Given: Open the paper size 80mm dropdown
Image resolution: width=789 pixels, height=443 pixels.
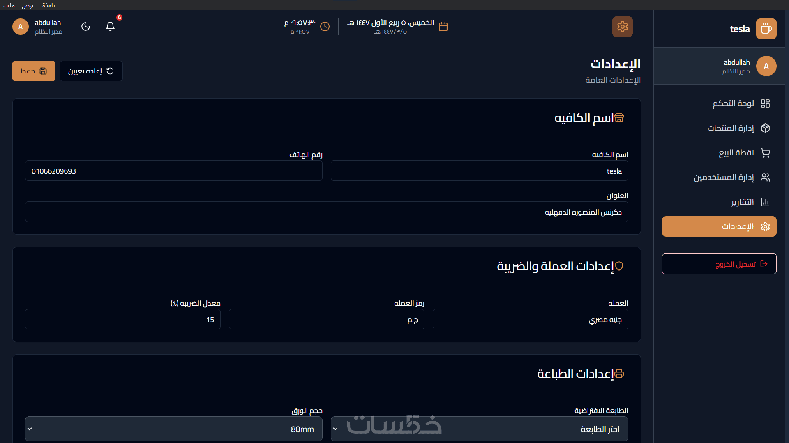Looking at the screenshot, I should coord(173,429).
